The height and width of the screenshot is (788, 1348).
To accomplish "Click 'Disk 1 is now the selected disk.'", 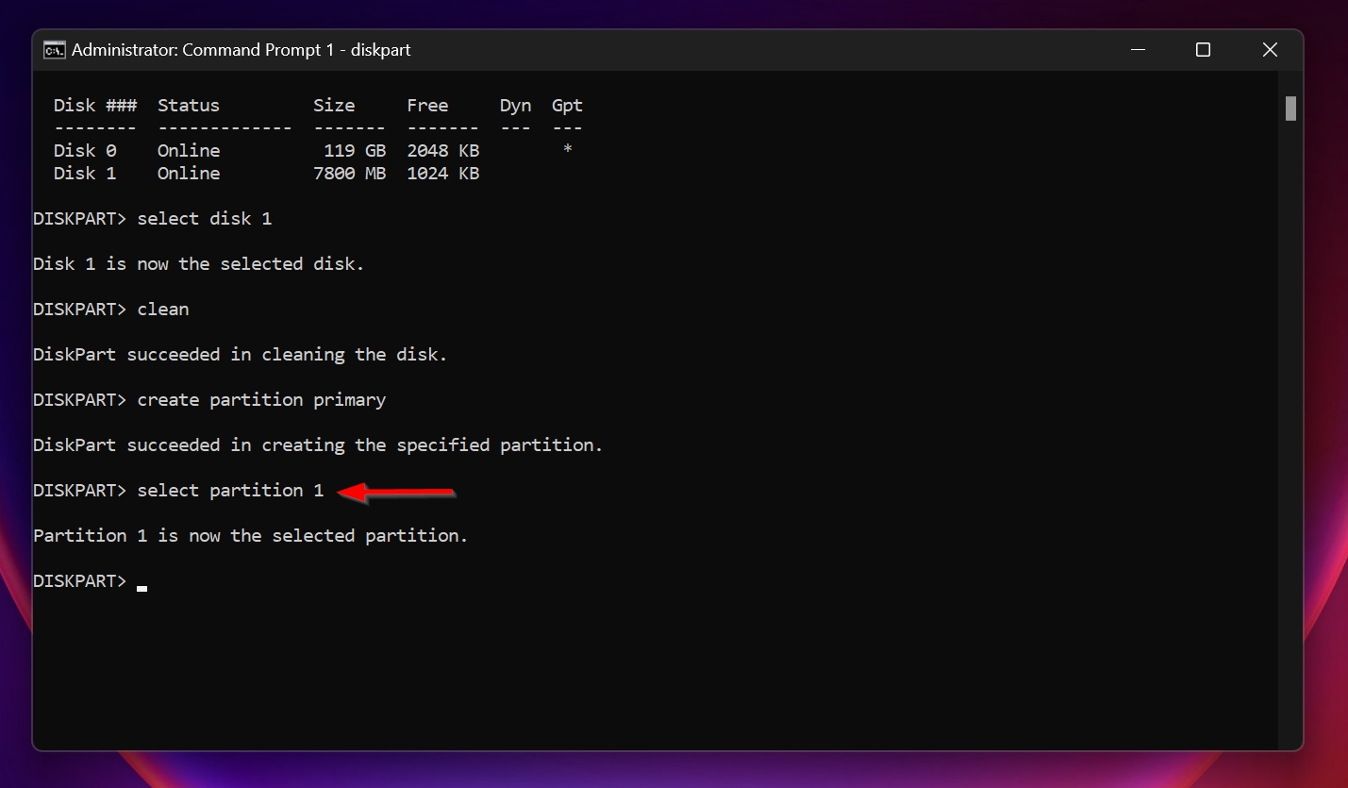I will [199, 264].
